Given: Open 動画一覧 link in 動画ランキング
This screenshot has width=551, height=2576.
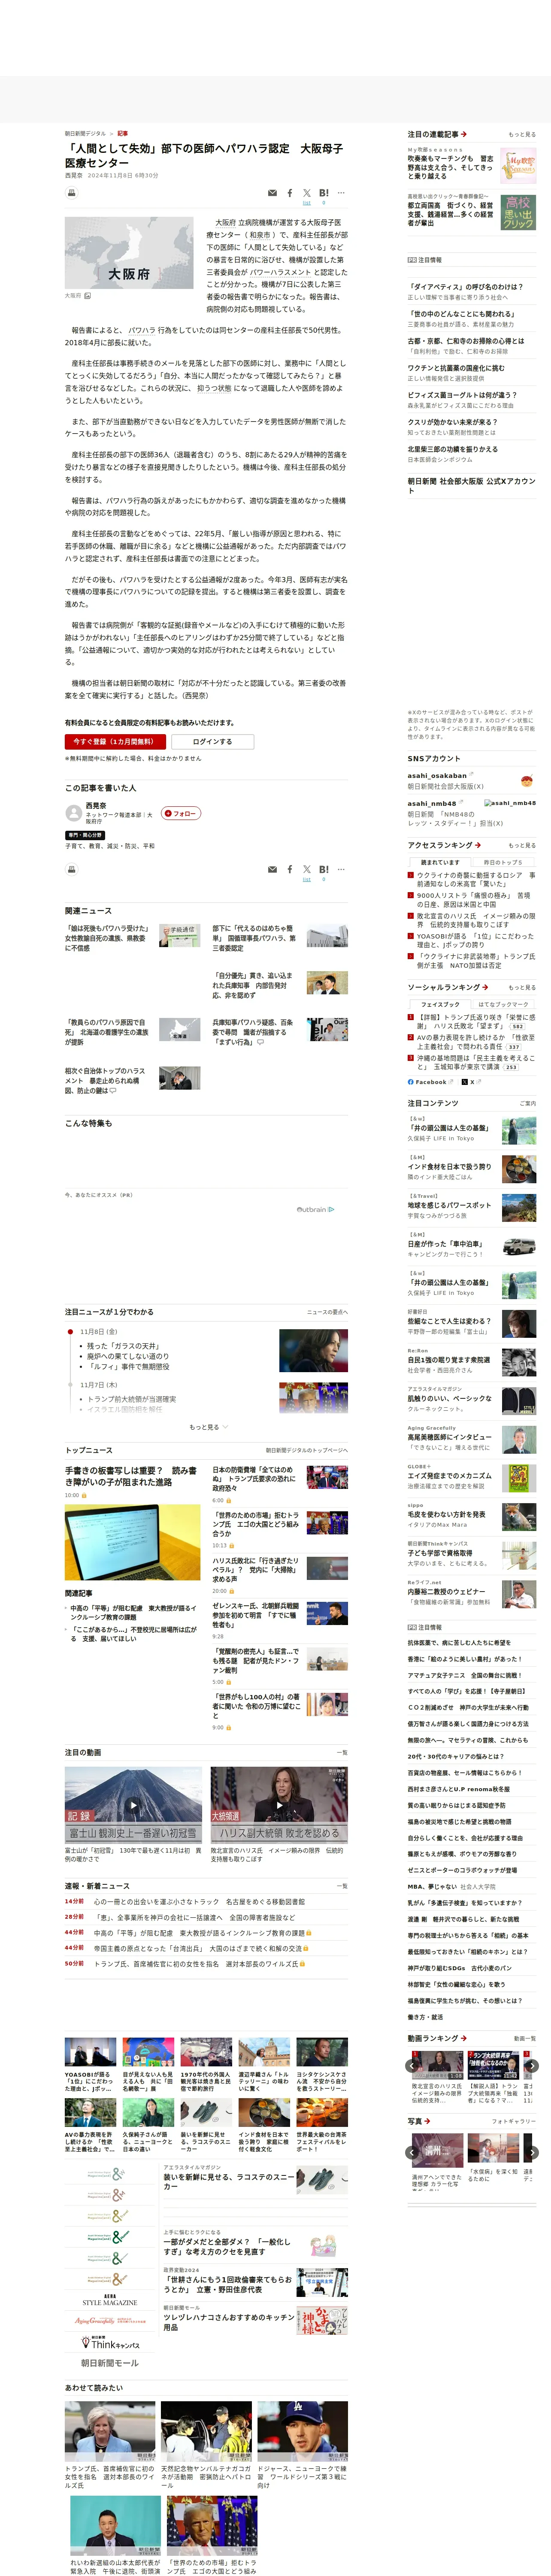Looking at the screenshot, I should 525,2039.
